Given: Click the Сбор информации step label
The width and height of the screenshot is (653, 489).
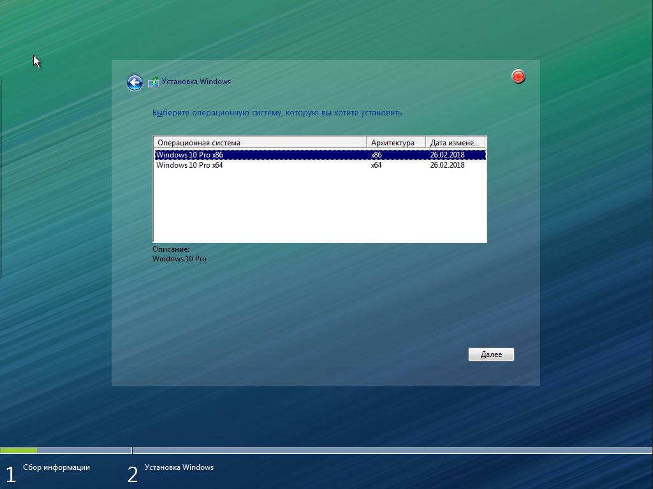Looking at the screenshot, I should (56, 467).
